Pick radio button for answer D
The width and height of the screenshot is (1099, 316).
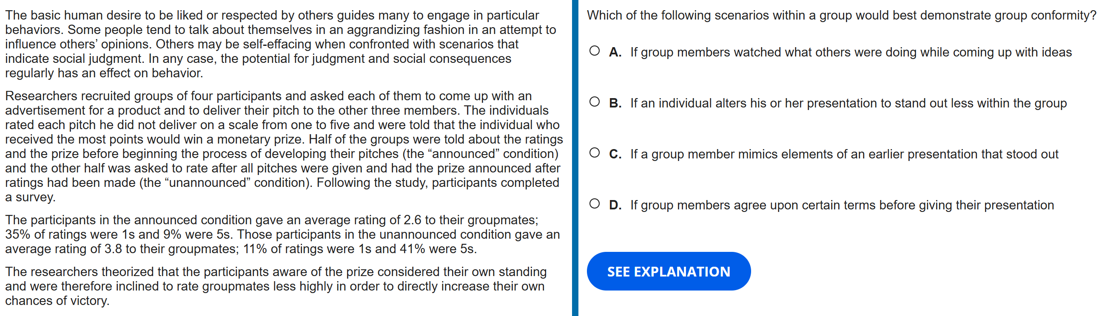point(594,204)
